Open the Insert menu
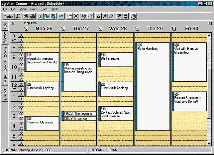The image size is (214, 155). pos(33,9)
